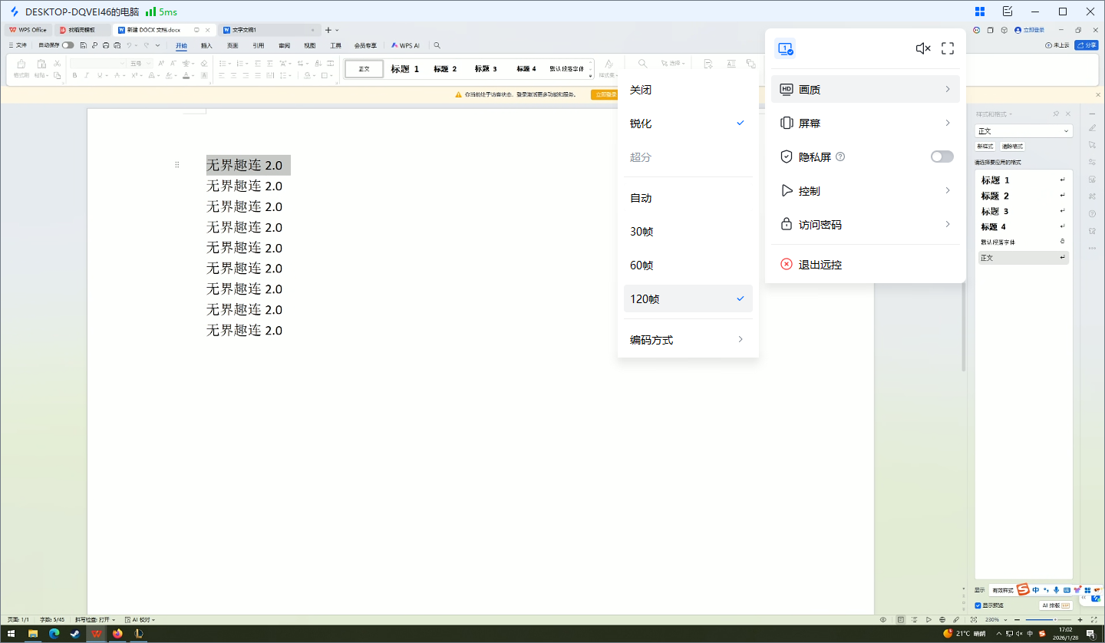The image size is (1105, 643).
Task: Click the fullscreen icon in remote control panel
Action: tap(948, 48)
